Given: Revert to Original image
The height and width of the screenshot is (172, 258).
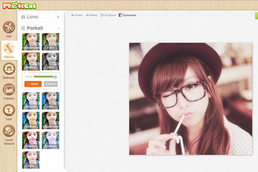Looking at the screenshot, I should [108, 15].
